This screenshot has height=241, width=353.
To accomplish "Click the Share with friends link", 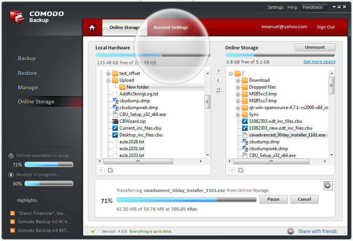I will [x=317, y=231].
